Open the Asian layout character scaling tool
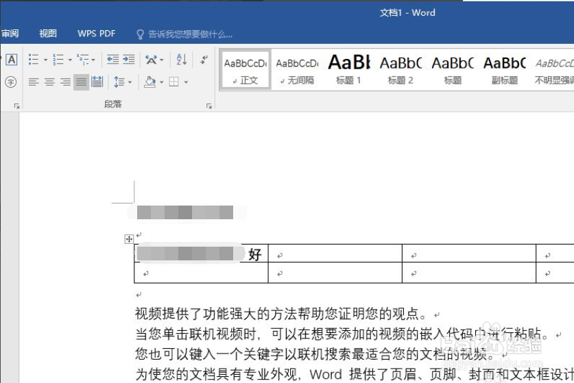Image resolution: width=574 pixels, height=383 pixels. 151,59
